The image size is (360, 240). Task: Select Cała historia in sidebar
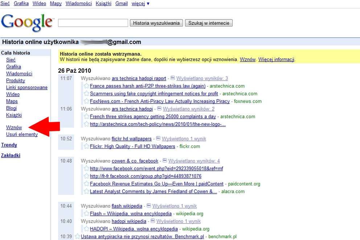click(15, 53)
